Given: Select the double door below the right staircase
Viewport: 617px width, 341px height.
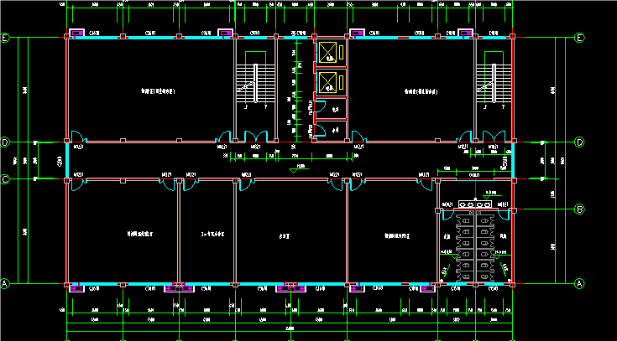Looking at the screenshot, I should (494, 137).
